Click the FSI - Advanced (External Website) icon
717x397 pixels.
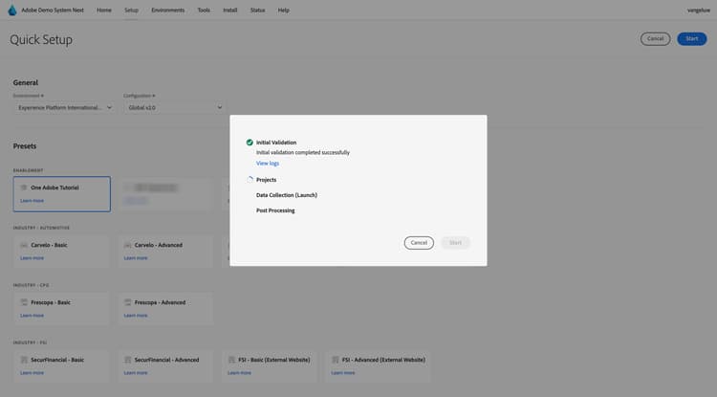pyautogui.click(x=336, y=360)
